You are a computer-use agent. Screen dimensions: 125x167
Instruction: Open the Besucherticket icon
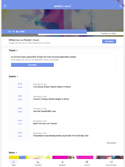tap(111, 162)
